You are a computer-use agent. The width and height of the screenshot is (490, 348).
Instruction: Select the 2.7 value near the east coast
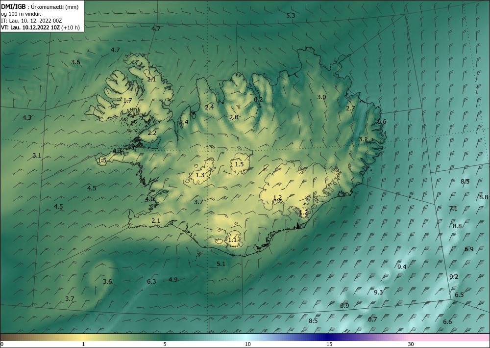[x=350, y=108]
